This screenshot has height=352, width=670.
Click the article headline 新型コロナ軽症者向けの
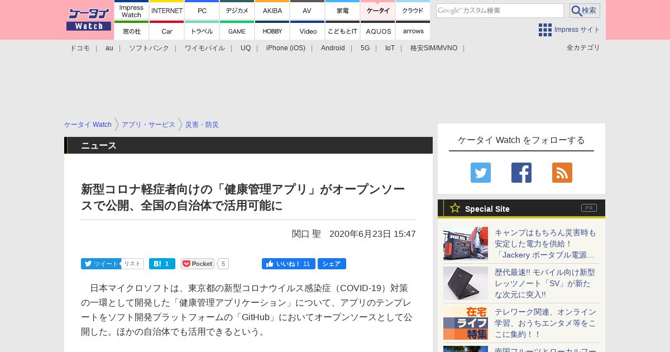pos(243,197)
